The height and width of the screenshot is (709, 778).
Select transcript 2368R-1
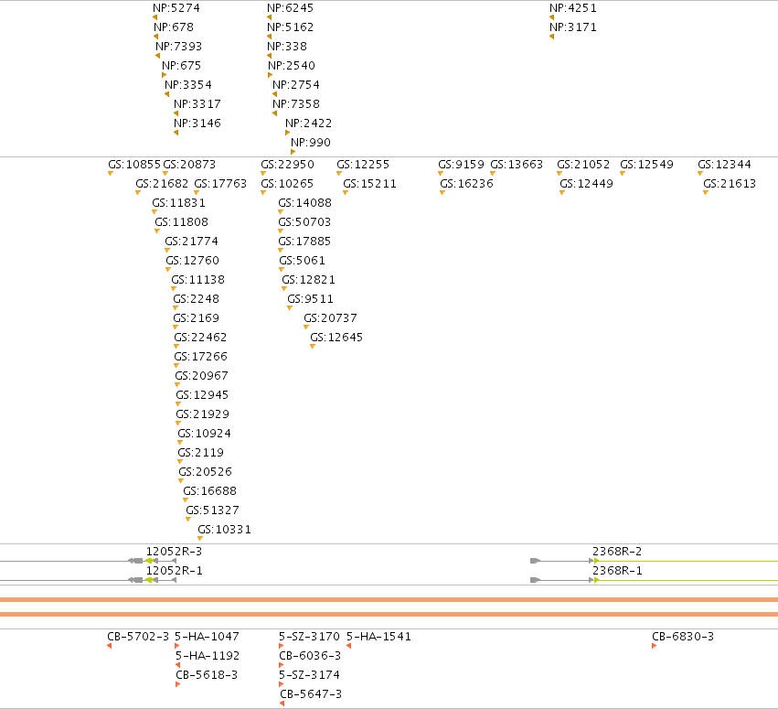617,571
